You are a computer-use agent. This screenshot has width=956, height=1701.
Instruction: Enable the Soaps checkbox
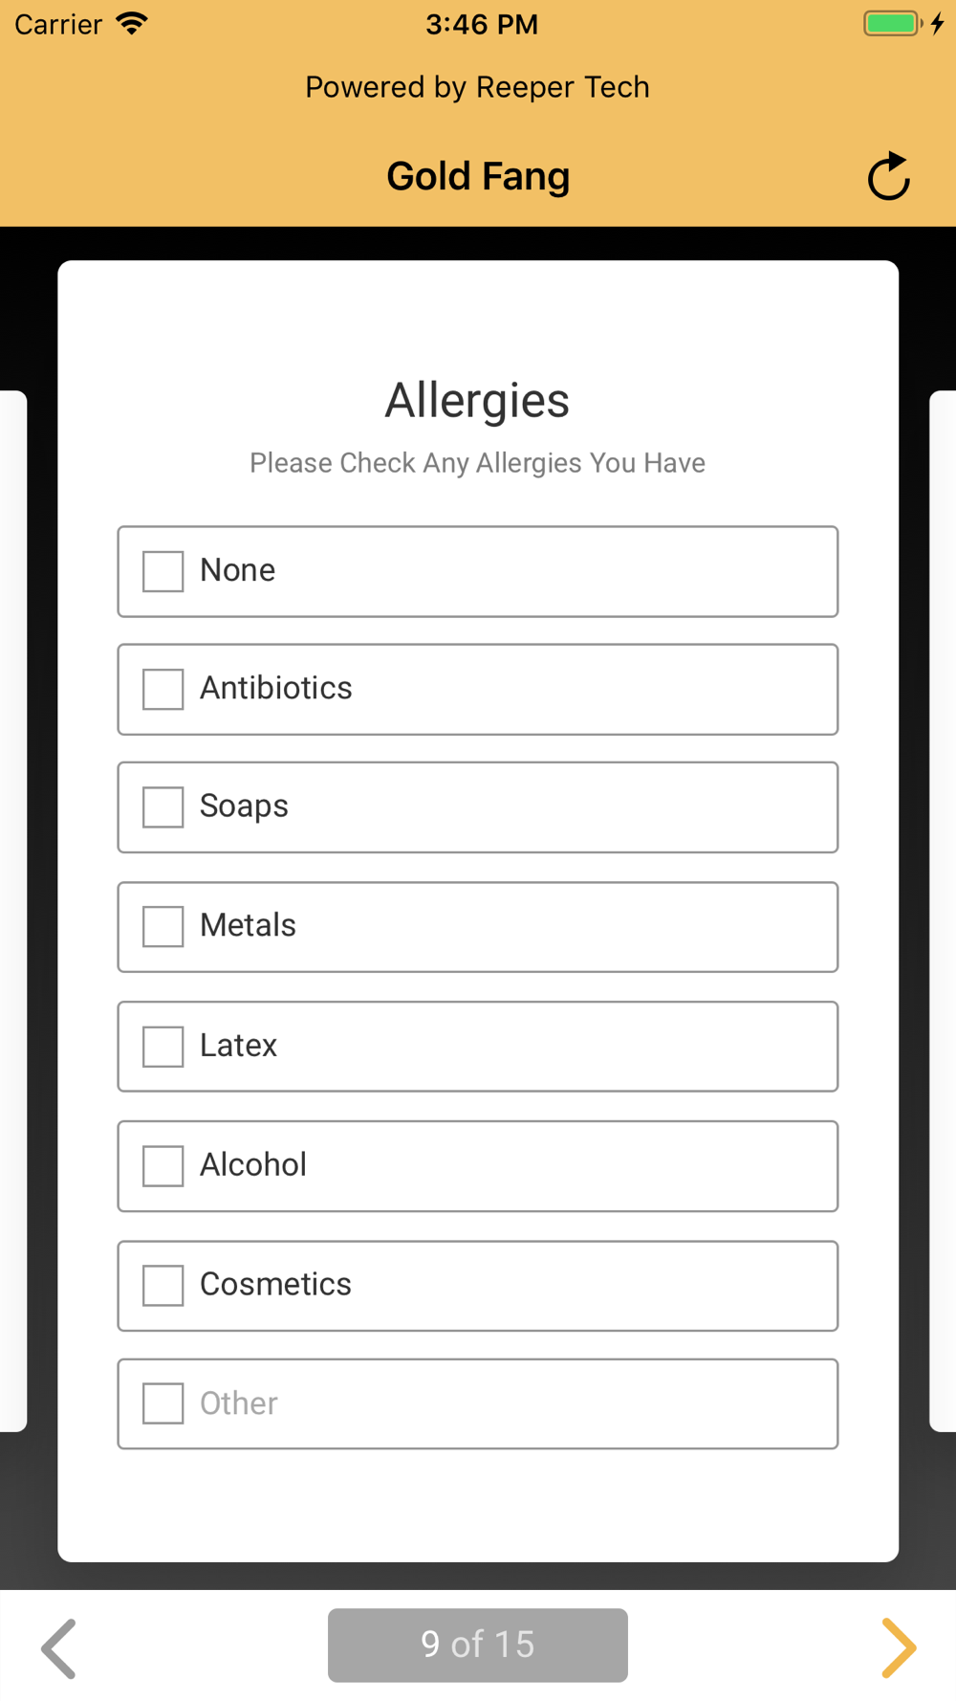(x=163, y=806)
